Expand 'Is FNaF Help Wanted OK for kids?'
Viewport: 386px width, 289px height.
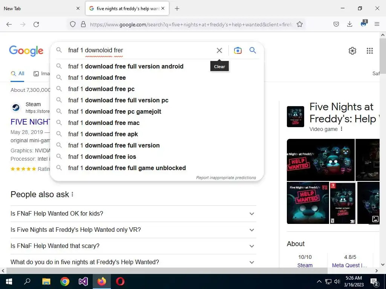click(x=133, y=214)
